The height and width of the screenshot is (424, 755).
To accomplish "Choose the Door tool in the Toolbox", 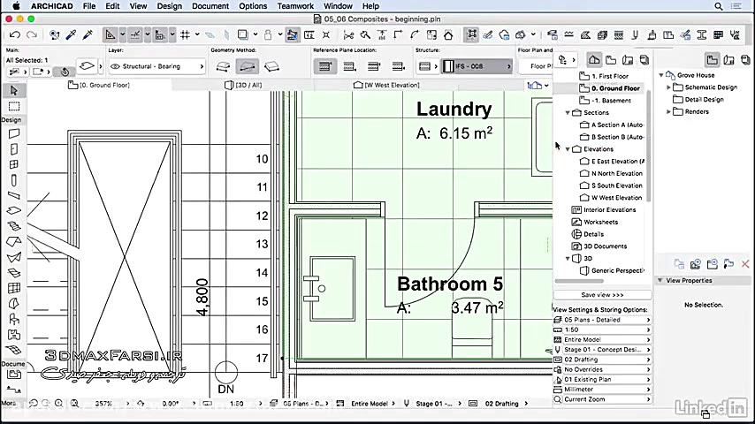I will click(x=14, y=149).
